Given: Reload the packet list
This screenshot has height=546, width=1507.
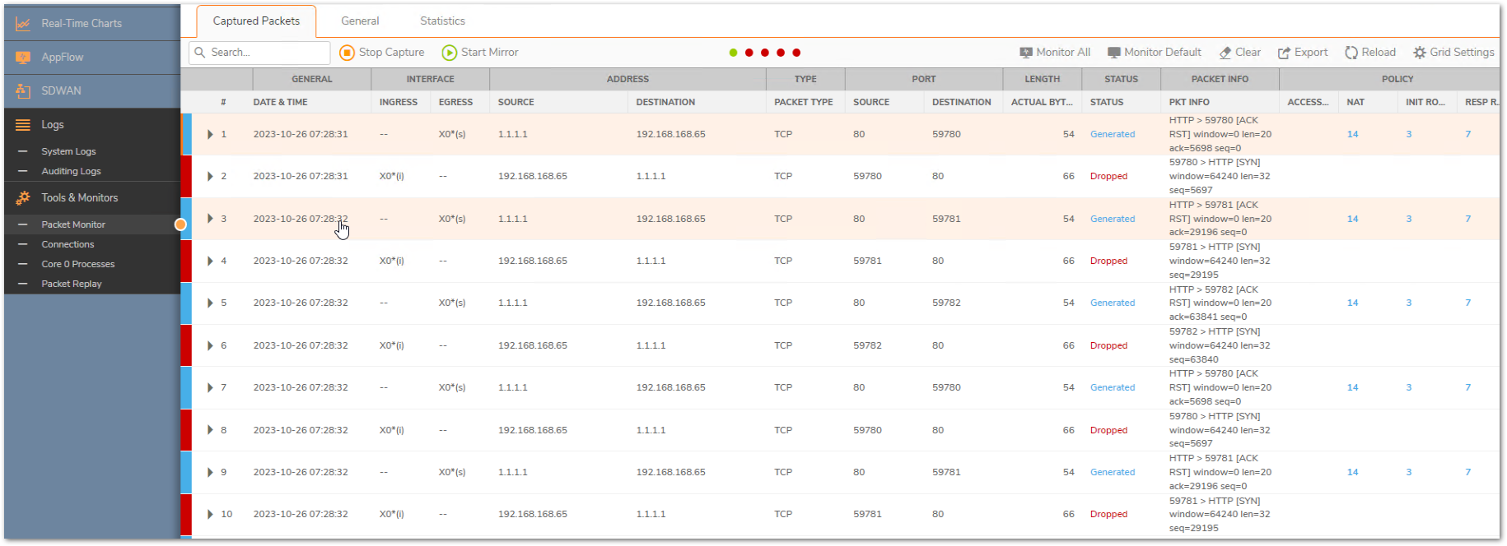Looking at the screenshot, I should (1351, 53).
